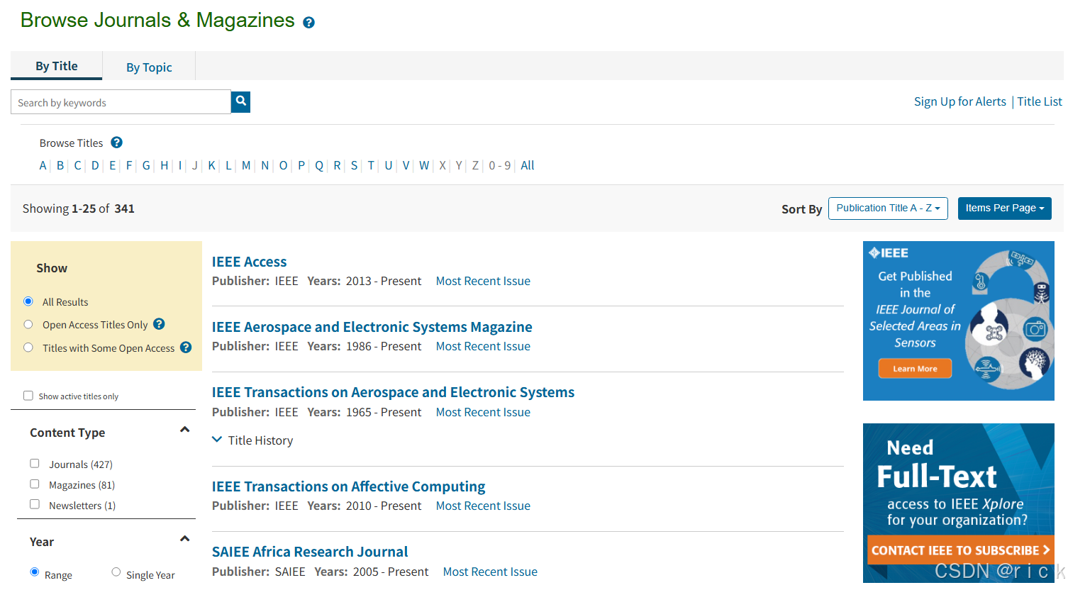
Task: Browse titles starting with letter T
Action: pos(371,165)
